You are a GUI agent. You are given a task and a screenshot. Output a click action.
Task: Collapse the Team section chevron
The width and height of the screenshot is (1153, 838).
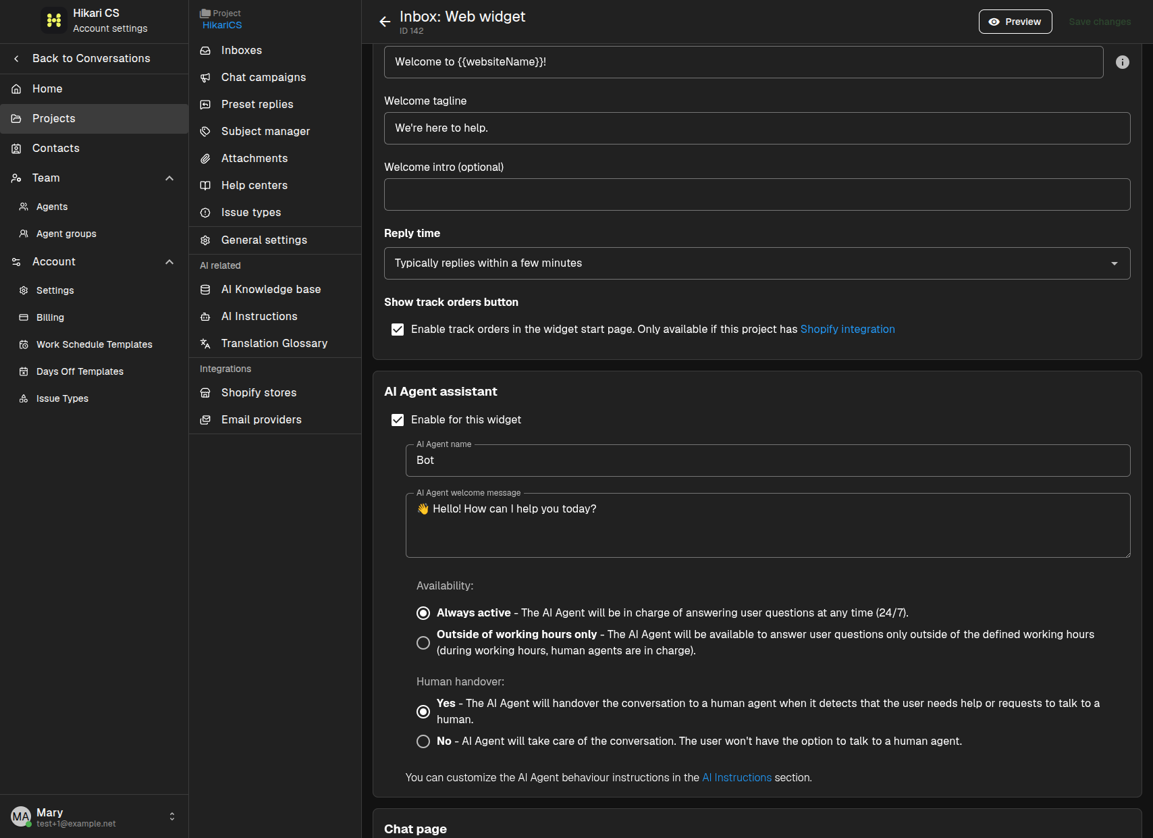[169, 178]
